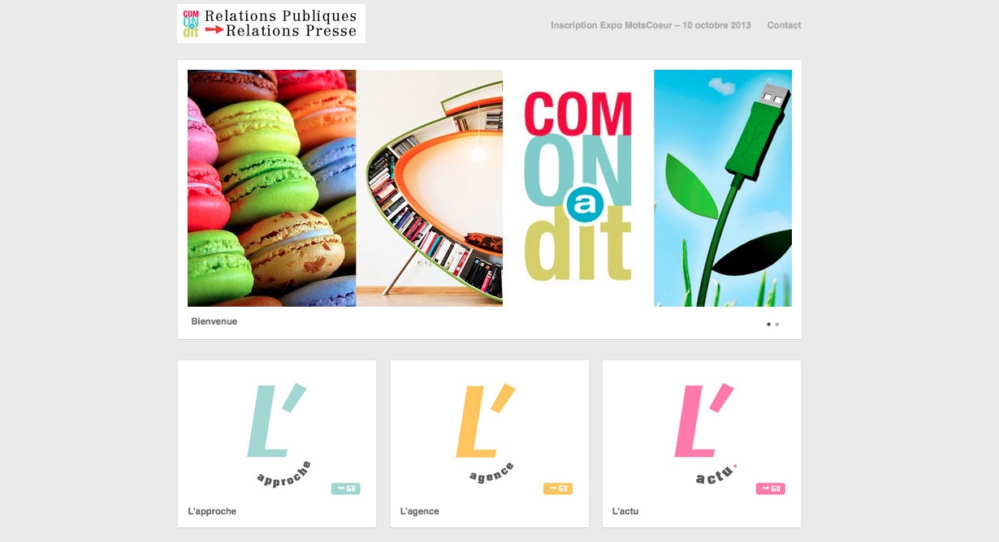Follow the L'approche text link
The height and width of the screenshot is (542, 999).
click(212, 511)
